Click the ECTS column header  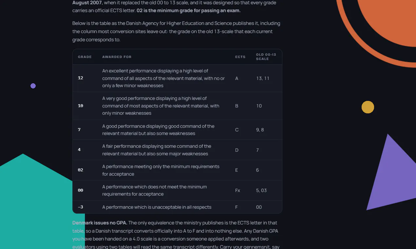tap(240, 57)
